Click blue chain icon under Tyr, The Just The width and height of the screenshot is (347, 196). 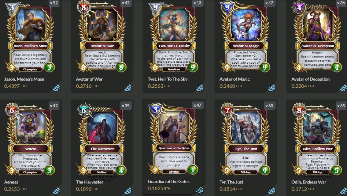click(x=271, y=191)
